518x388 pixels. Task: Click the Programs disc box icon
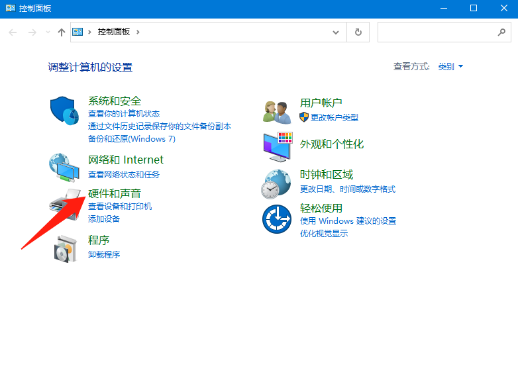click(65, 248)
